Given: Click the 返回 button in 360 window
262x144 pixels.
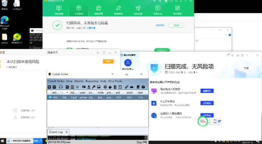Looking at the screenshot, I should pyautogui.click(x=176, y=25).
